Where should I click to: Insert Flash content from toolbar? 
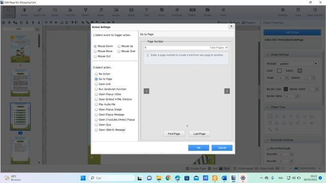[x=161, y=12]
